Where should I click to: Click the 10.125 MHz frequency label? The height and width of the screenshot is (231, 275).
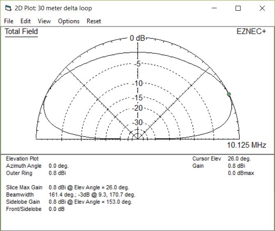(x=246, y=145)
